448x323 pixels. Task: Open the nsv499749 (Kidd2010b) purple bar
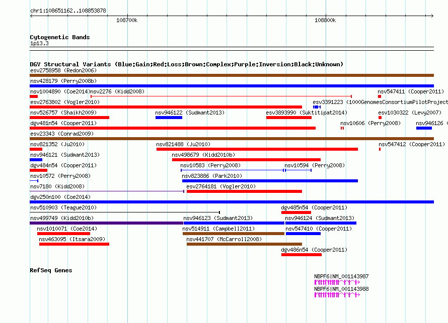tap(107, 223)
